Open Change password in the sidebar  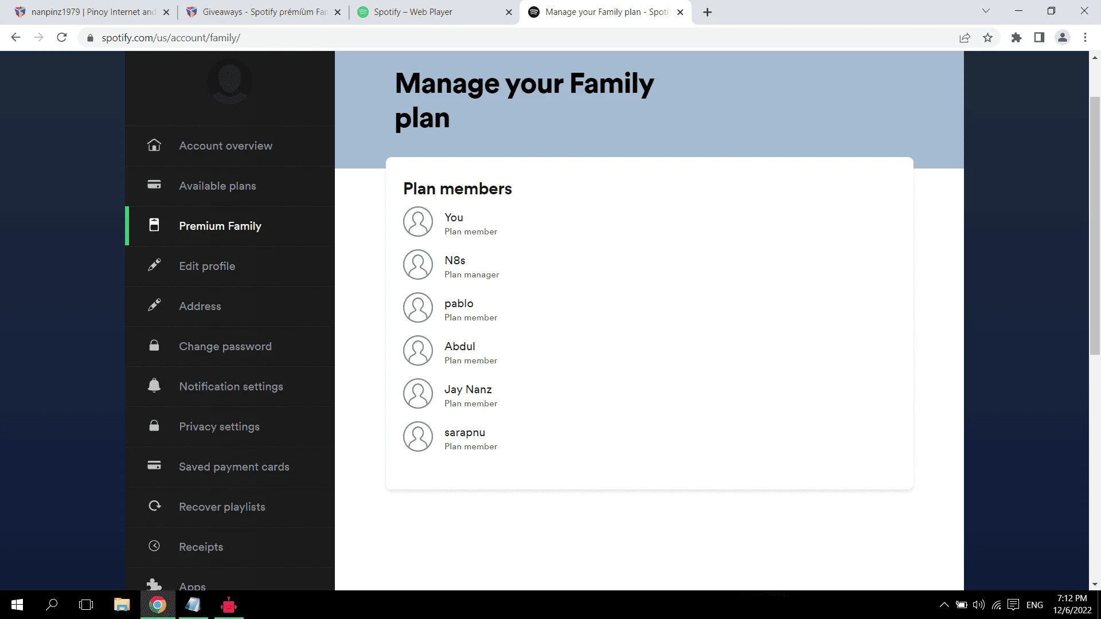pos(230,346)
